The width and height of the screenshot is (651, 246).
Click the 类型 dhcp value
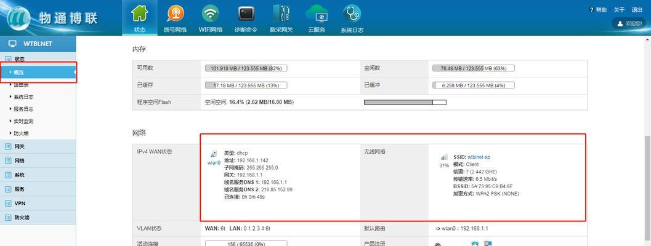[242, 153]
